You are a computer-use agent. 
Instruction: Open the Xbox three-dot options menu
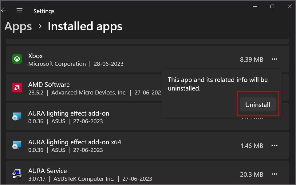[274, 59]
